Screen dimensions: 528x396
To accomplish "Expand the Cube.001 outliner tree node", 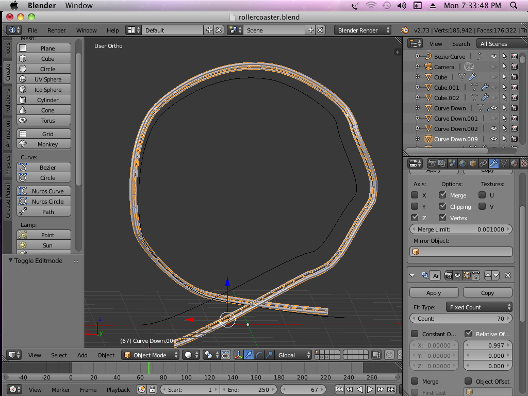I will [x=417, y=88].
